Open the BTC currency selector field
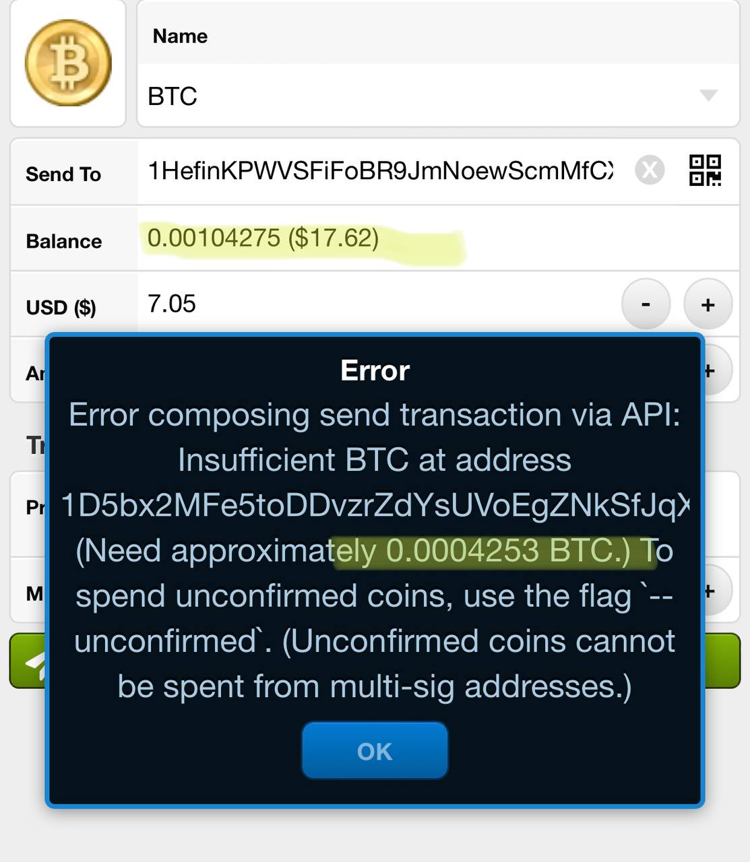This screenshot has width=750, height=862. coord(438,96)
